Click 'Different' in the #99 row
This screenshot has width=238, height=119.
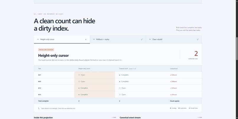click(174, 94)
